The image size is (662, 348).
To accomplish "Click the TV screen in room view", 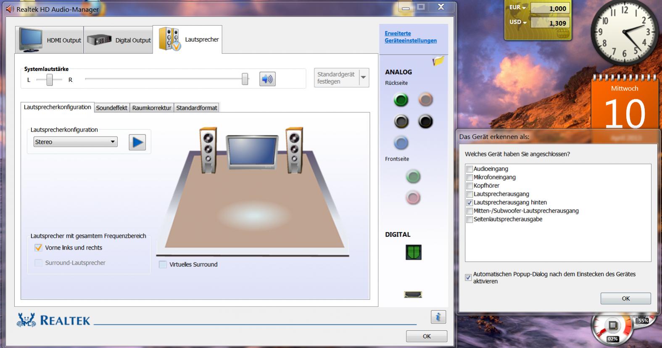I will click(x=252, y=152).
